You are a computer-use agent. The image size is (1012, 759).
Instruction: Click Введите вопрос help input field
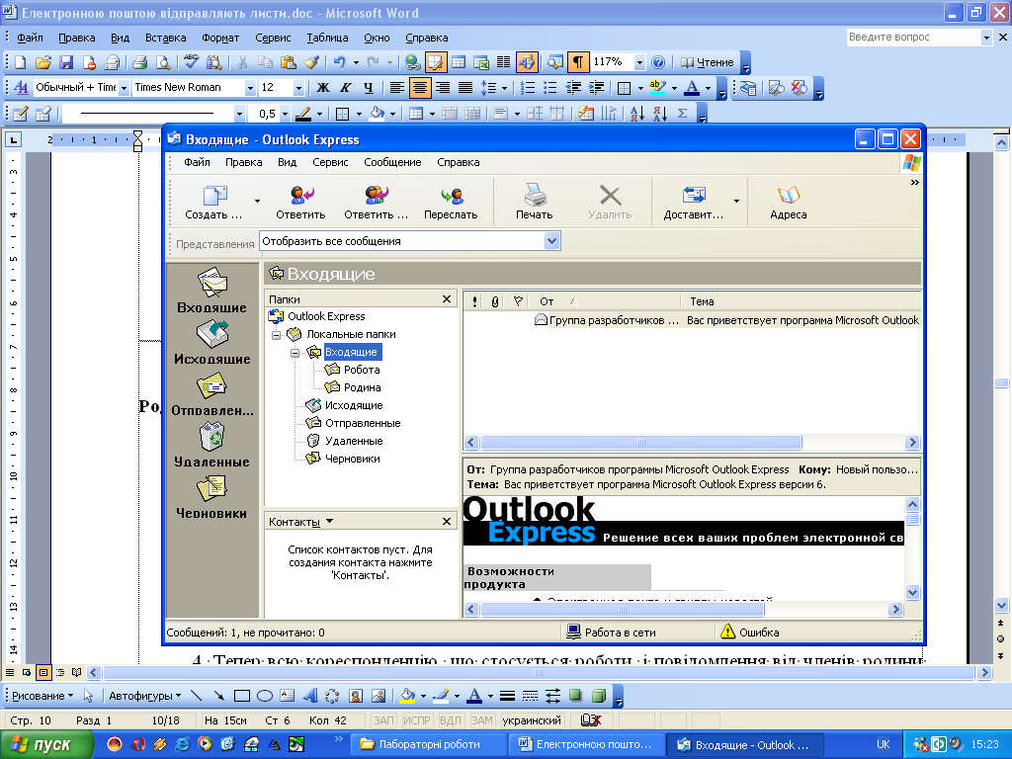tap(912, 38)
